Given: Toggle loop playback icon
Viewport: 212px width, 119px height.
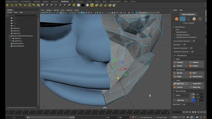Looking at the screenshot, I should (x=188, y=117).
